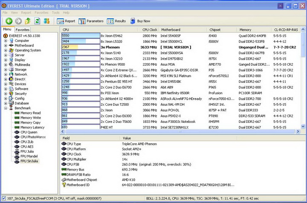The image size is (307, 203).
Task: Open the Memory Latency benchmark
Action: (32, 128)
